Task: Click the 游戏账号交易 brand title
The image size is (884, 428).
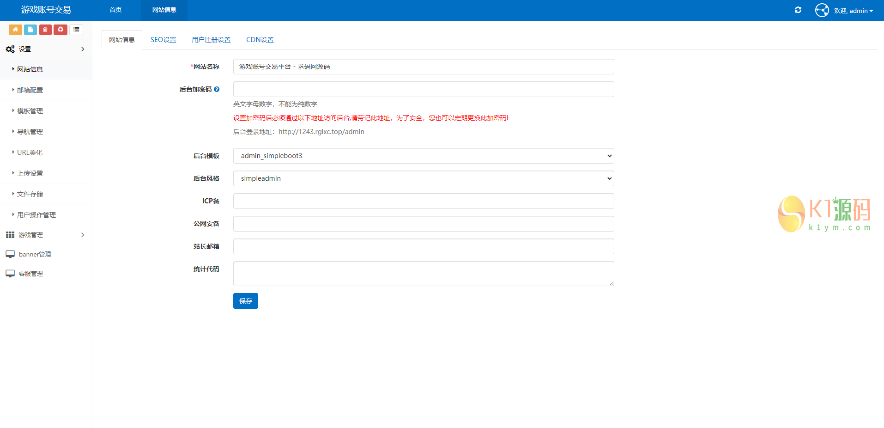Action: [46, 10]
